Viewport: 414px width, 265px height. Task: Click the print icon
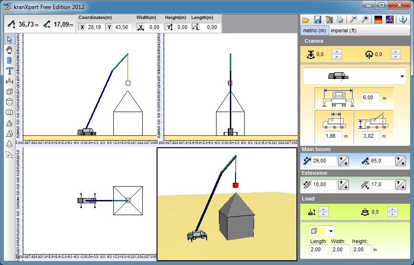pos(340,19)
